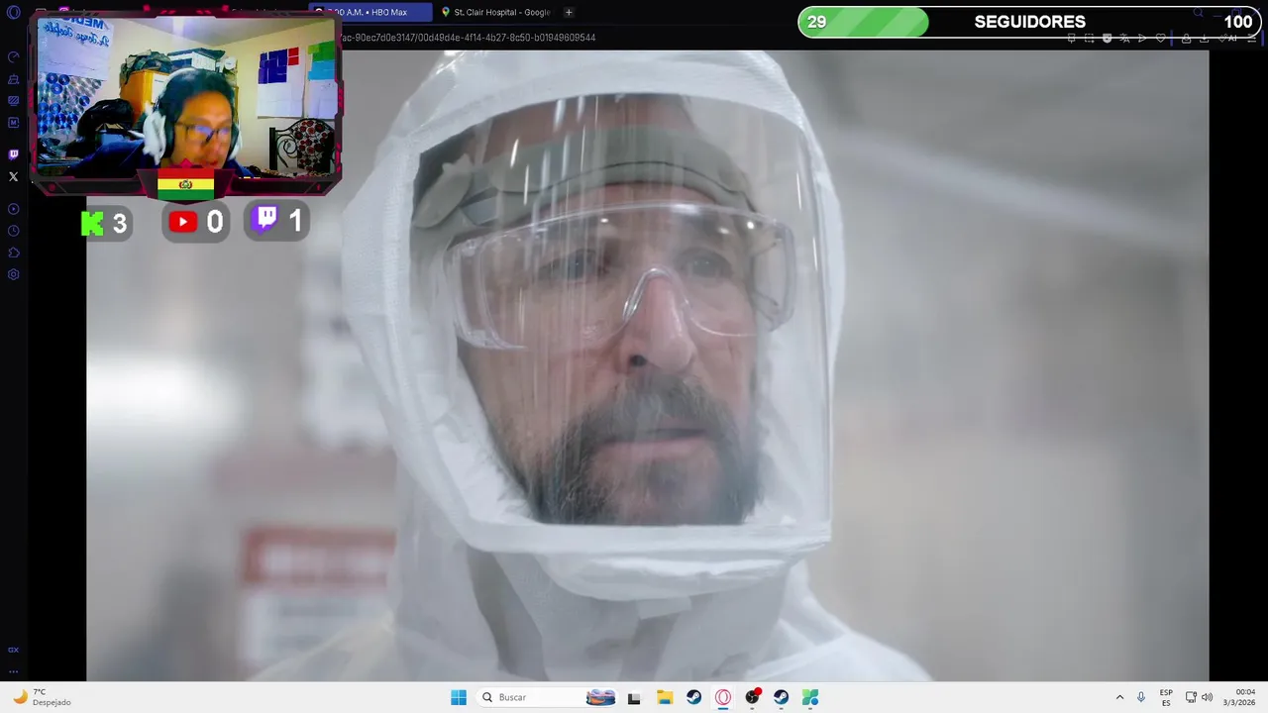Open the Windows Start menu
This screenshot has width=1268, height=713.
459,697
